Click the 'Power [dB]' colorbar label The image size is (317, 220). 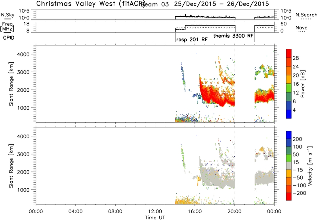pos(302,84)
